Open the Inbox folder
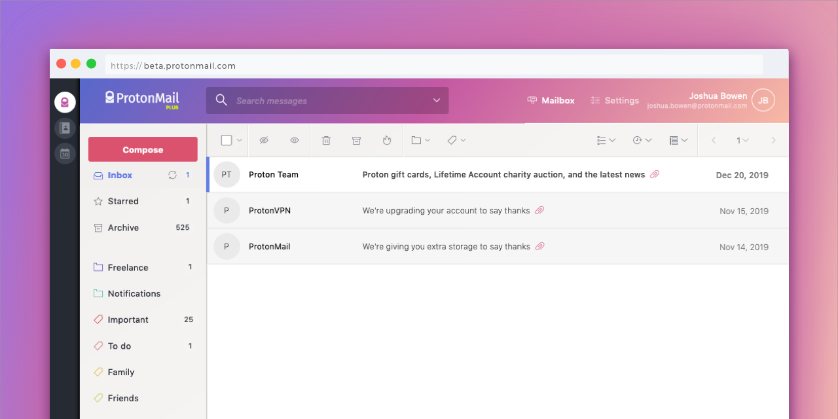 pyautogui.click(x=120, y=175)
